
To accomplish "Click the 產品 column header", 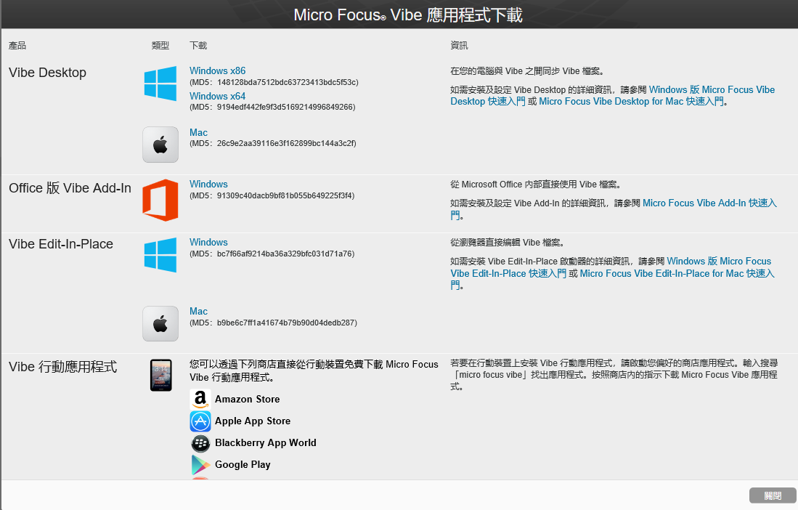I will pyautogui.click(x=17, y=45).
